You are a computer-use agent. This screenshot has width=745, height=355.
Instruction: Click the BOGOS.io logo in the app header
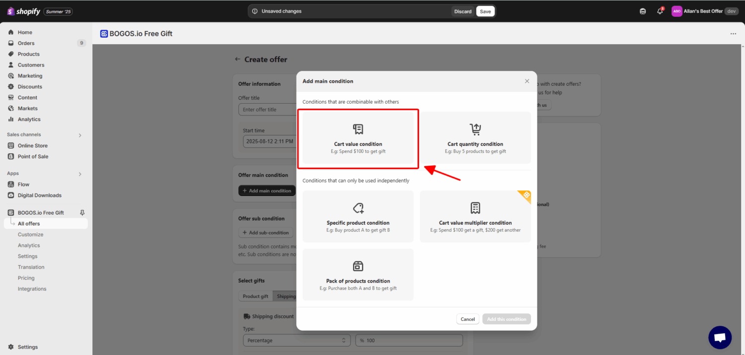pos(104,34)
